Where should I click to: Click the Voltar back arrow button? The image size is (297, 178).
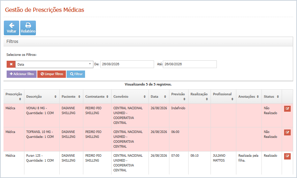click(12, 28)
